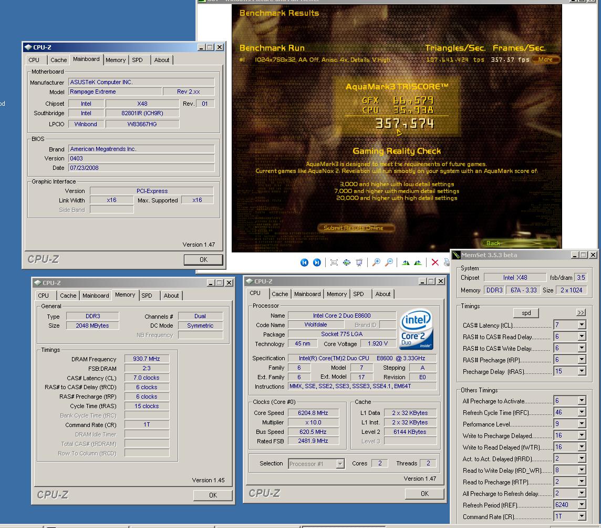Open the Act. to Act. Delayed (tRRD) dropdown
The image size is (601, 528).
(x=582, y=458)
